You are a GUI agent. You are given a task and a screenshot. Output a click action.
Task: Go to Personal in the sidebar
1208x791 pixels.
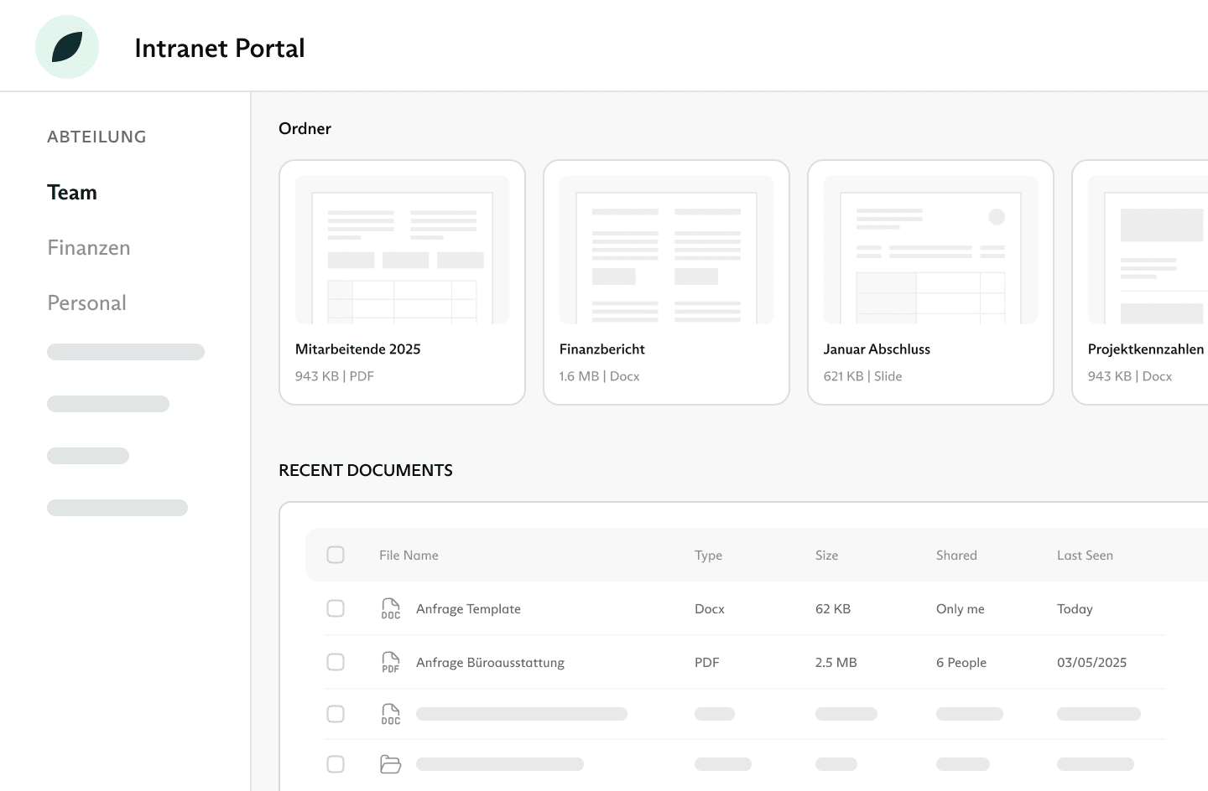[86, 303]
